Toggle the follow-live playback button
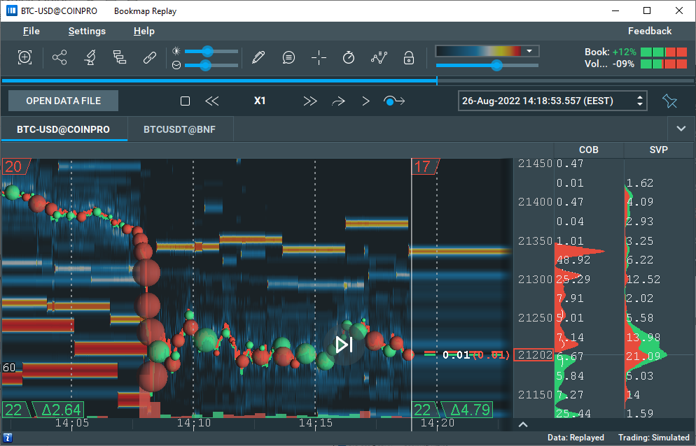This screenshot has height=446, width=696. [x=394, y=101]
